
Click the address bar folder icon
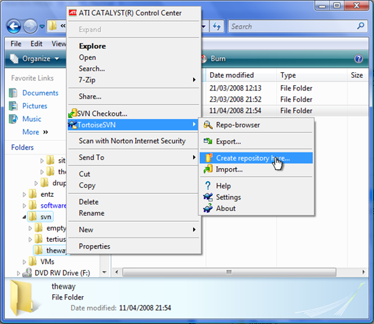pyautogui.click(x=52, y=26)
